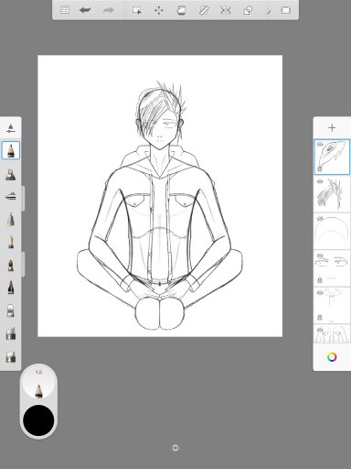Open the main menu list icon
Viewport: 351px width, 469px height.
[65, 10]
